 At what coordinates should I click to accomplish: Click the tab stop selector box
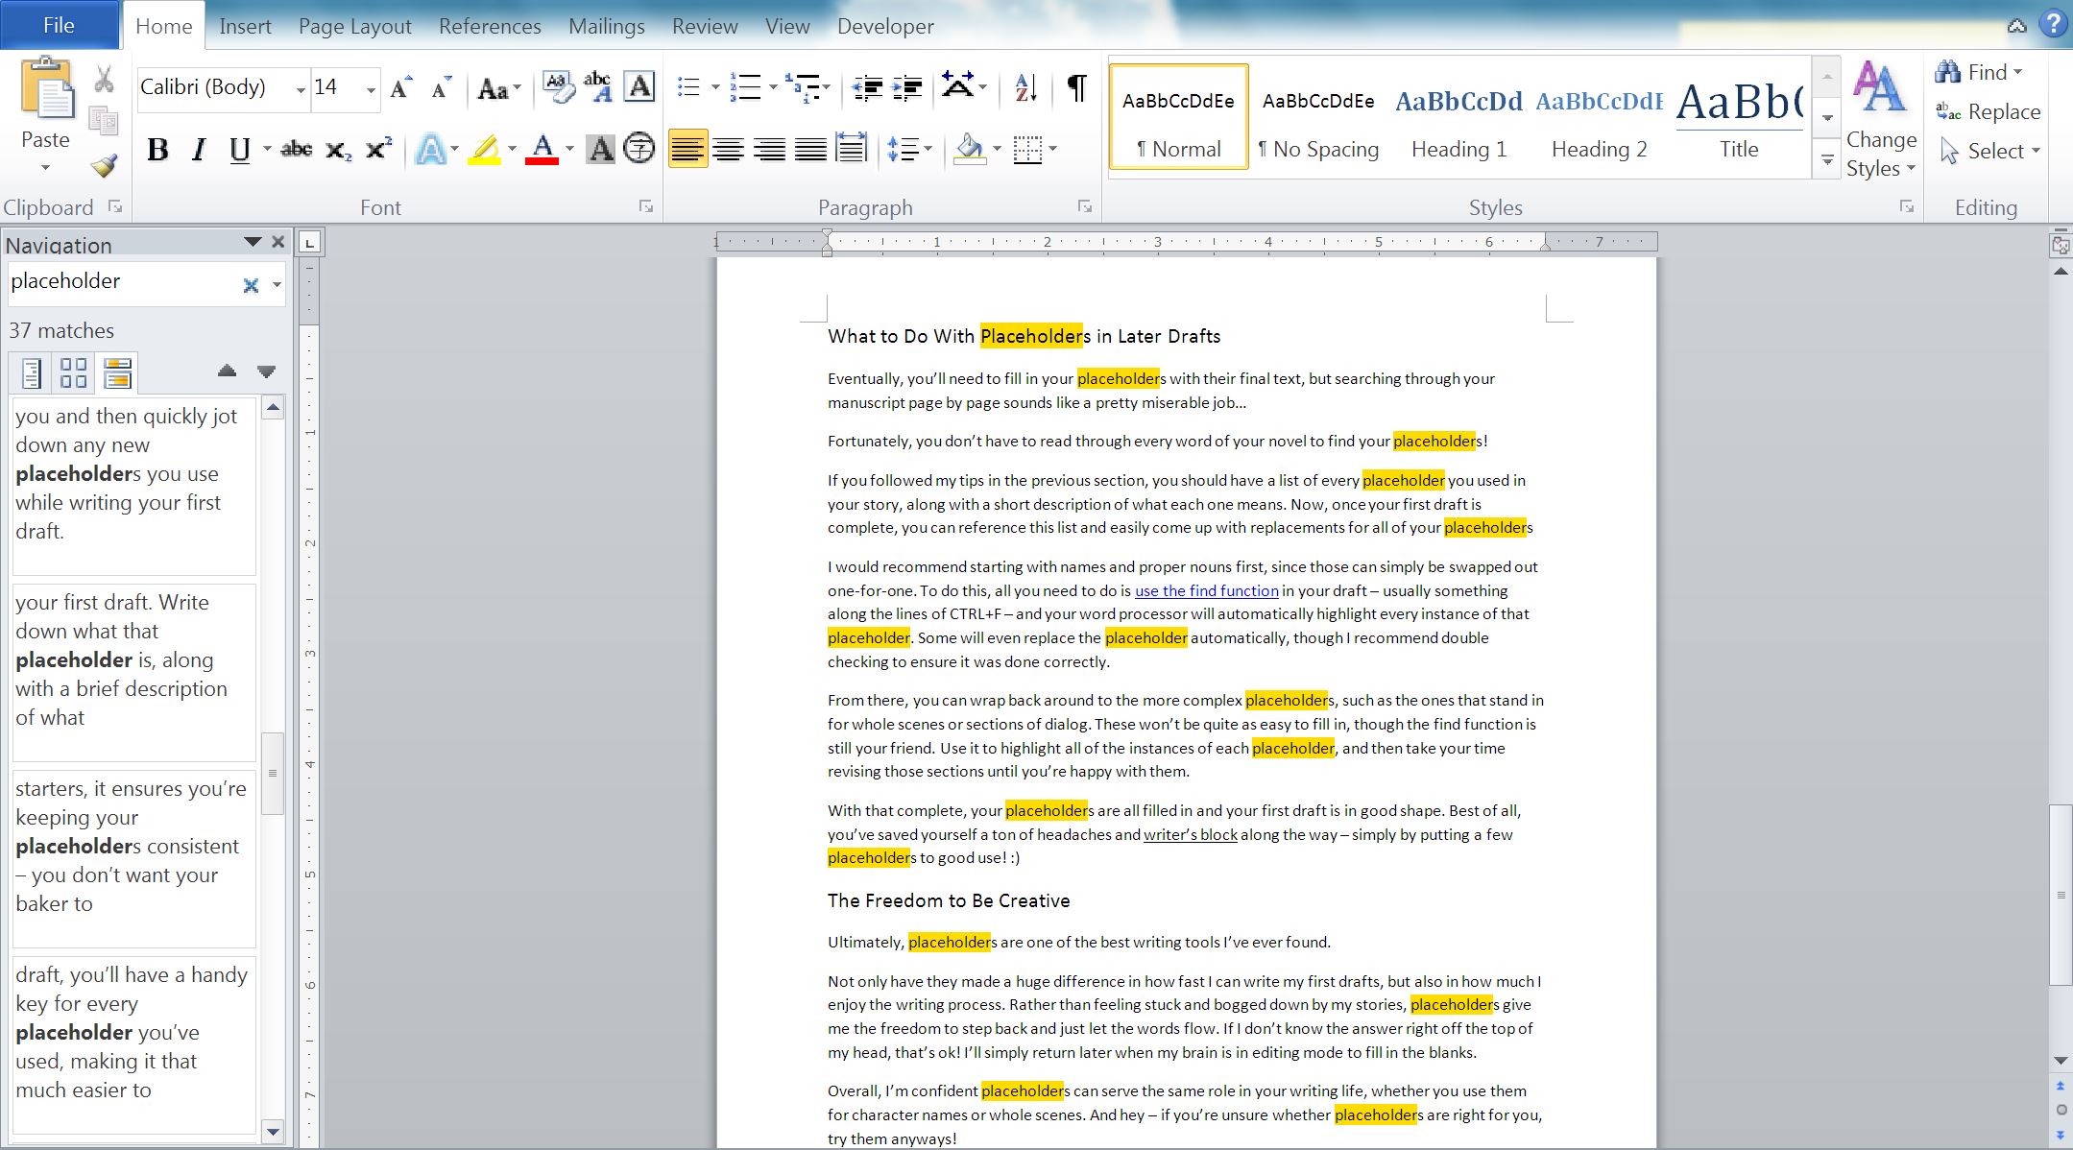pos(309,243)
